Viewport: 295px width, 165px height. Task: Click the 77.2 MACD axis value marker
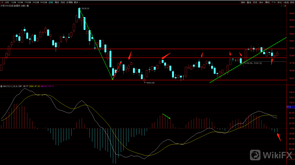coord(289,107)
